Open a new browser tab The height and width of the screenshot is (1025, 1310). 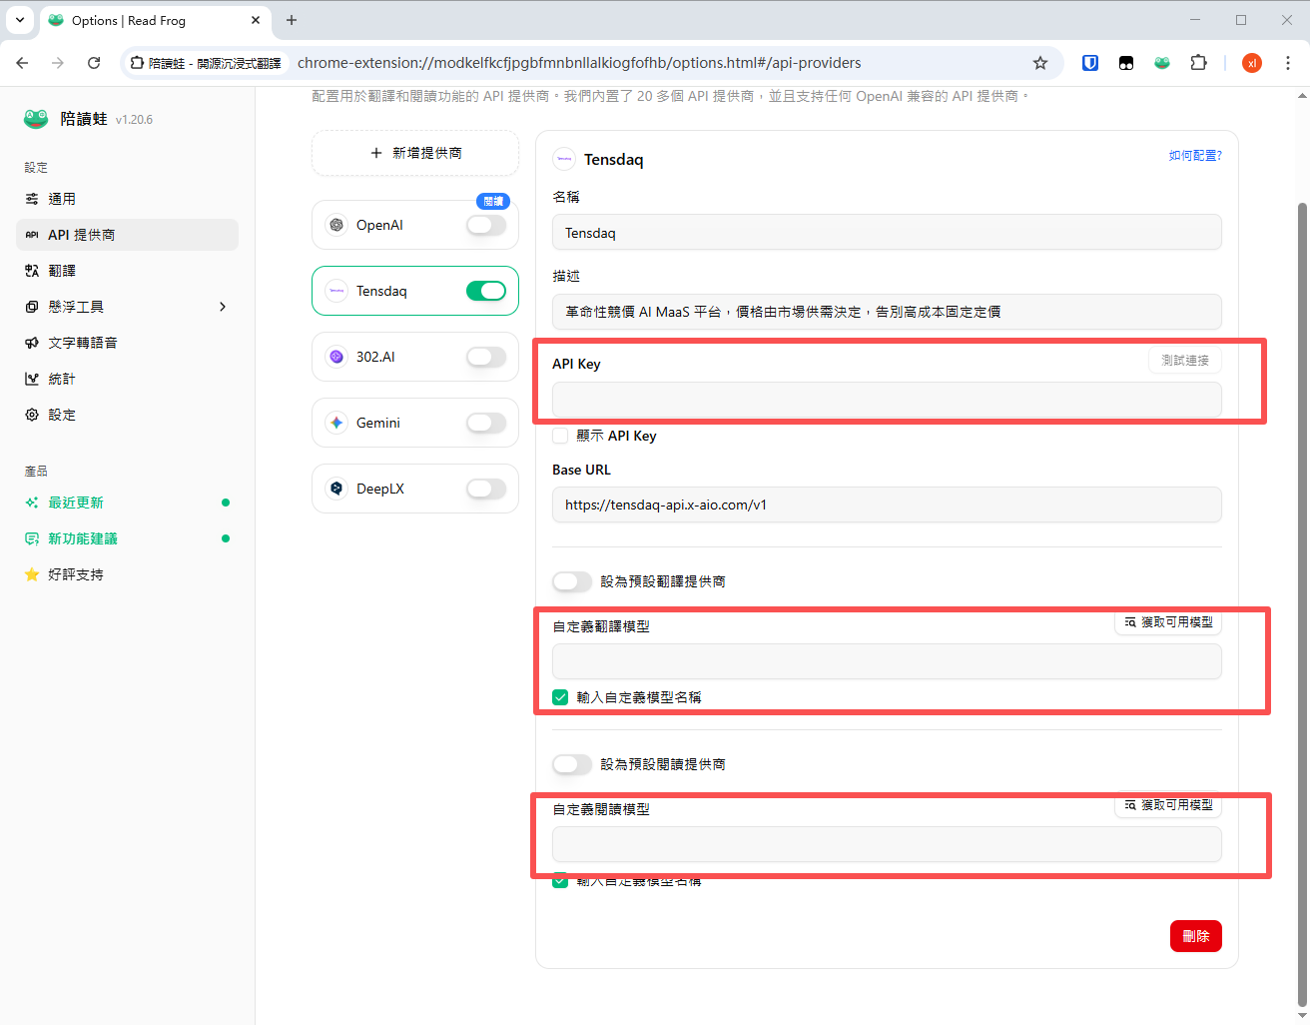(292, 20)
